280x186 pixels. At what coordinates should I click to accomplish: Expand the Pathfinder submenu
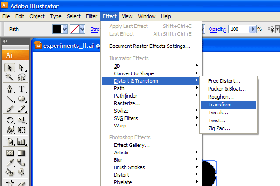click(151, 96)
